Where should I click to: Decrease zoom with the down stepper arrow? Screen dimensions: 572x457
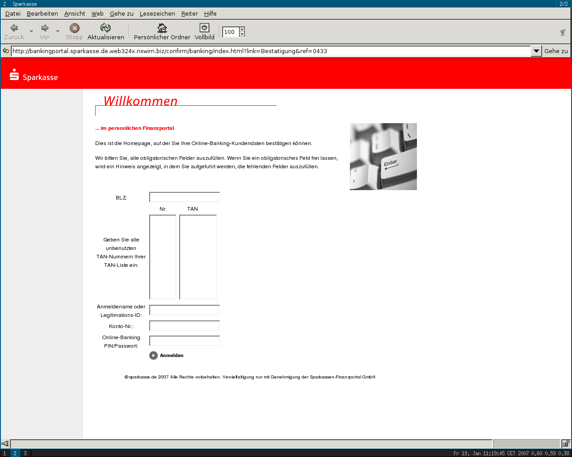pyautogui.click(x=242, y=34)
